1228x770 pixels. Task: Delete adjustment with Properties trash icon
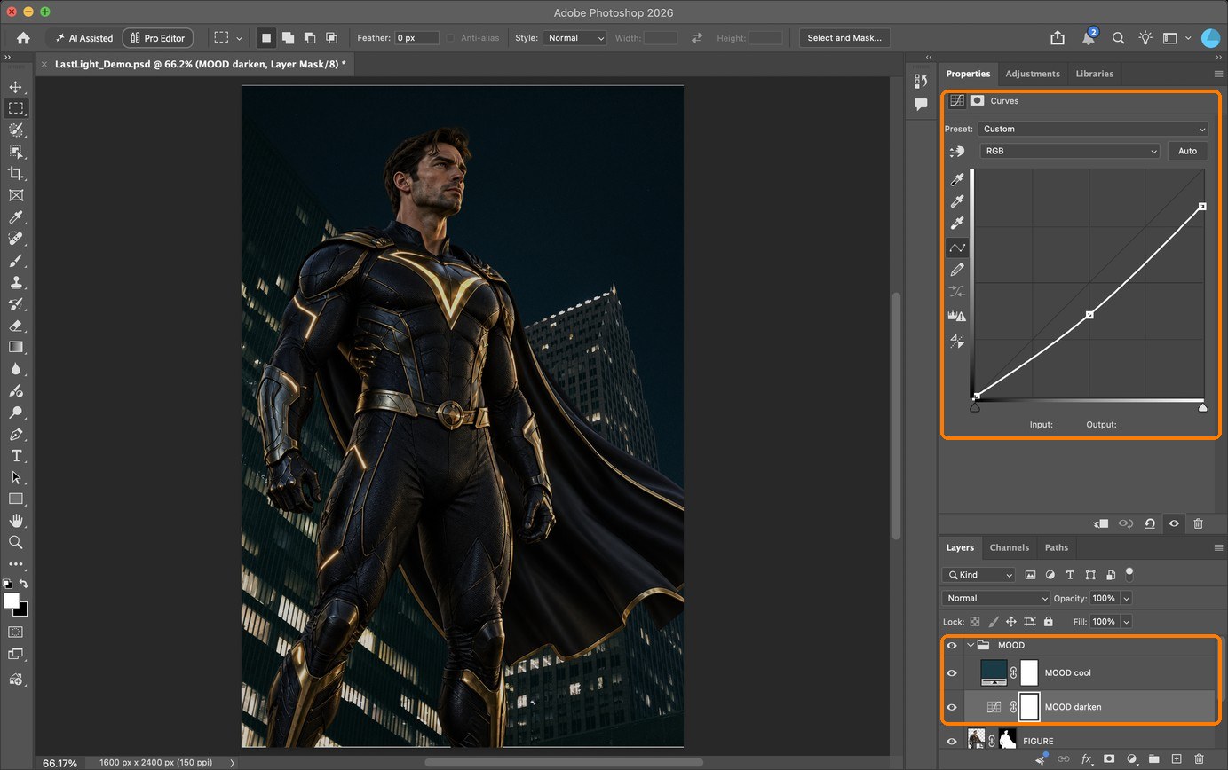pyautogui.click(x=1198, y=523)
